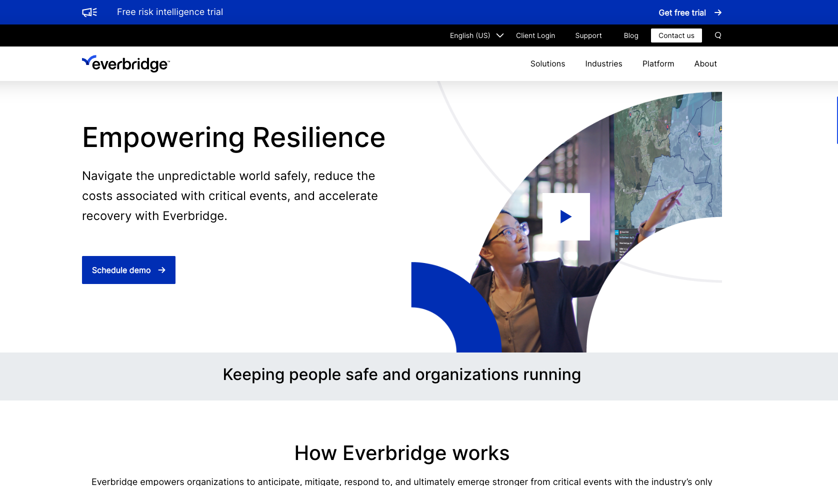Click Free risk intelligence trial text
The image size is (838, 486).
click(170, 12)
